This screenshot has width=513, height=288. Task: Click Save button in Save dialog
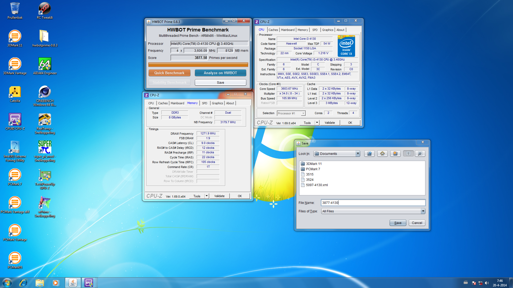(x=398, y=223)
